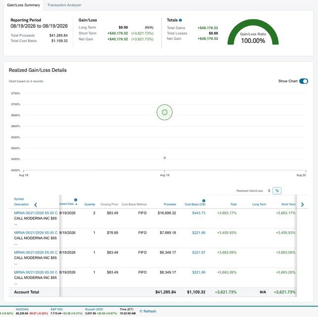Click the Refresh icon in status bar

coord(141,311)
